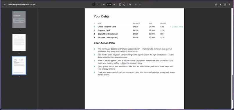Viewport: 234px width, 110px height.
Task: Open the draw annotation tool
Action: point(130,4)
